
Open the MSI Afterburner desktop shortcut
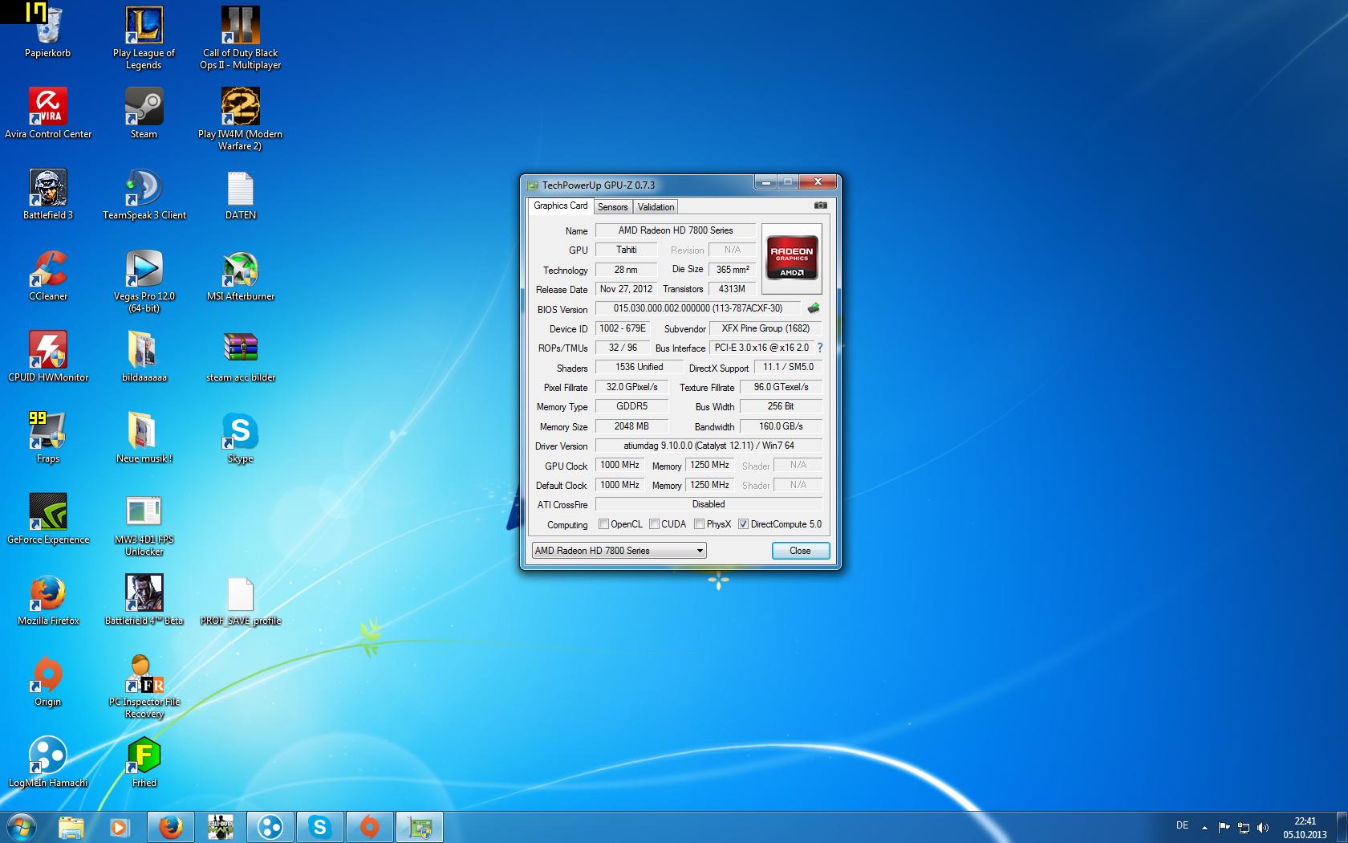click(x=240, y=271)
